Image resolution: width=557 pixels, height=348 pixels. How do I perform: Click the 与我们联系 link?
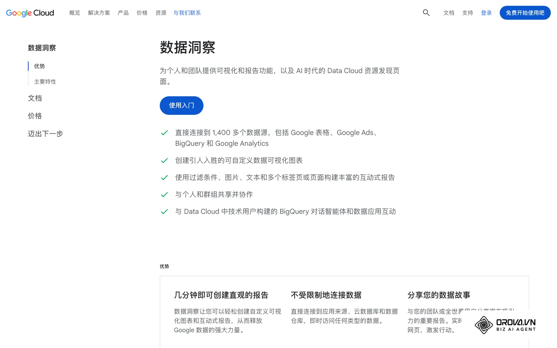[x=187, y=13]
